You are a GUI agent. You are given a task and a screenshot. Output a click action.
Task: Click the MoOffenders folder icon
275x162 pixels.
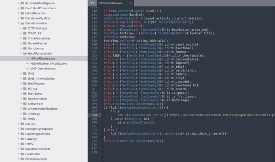pyautogui.click(x=25, y=84)
